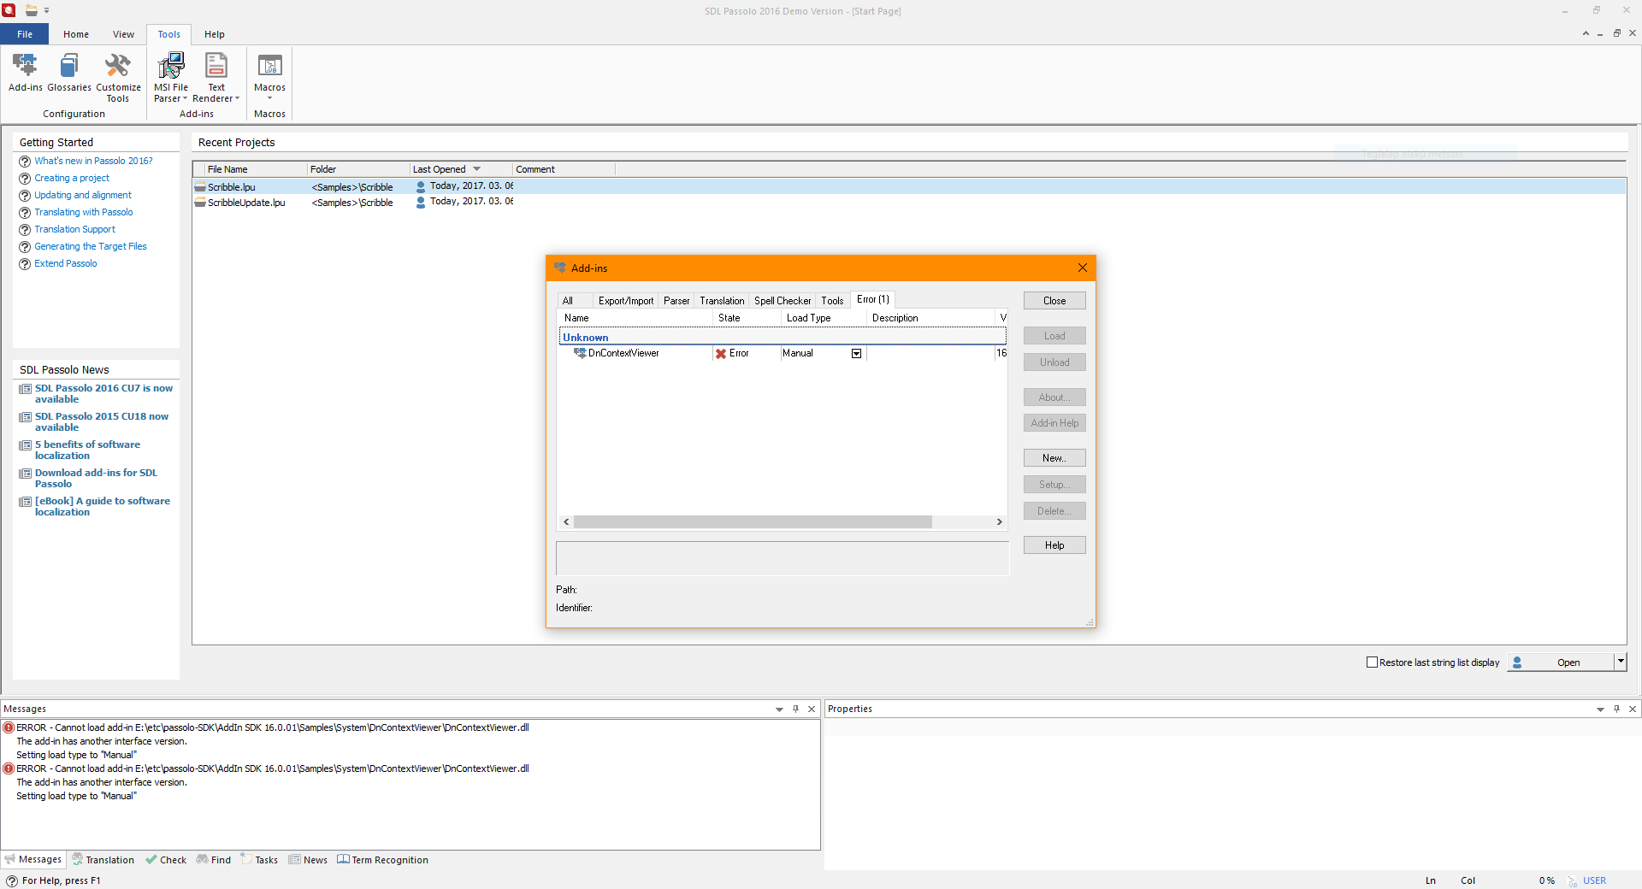Pin the Properties pane
This screenshot has width=1642, height=889.
point(1616,709)
